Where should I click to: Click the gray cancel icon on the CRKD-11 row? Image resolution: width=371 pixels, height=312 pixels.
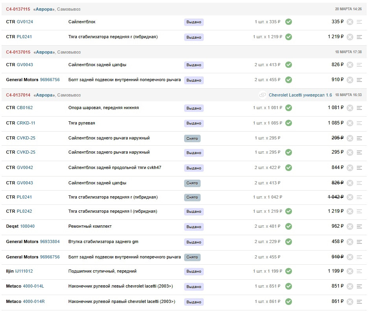pyautogui.click(x=350, y=123)
